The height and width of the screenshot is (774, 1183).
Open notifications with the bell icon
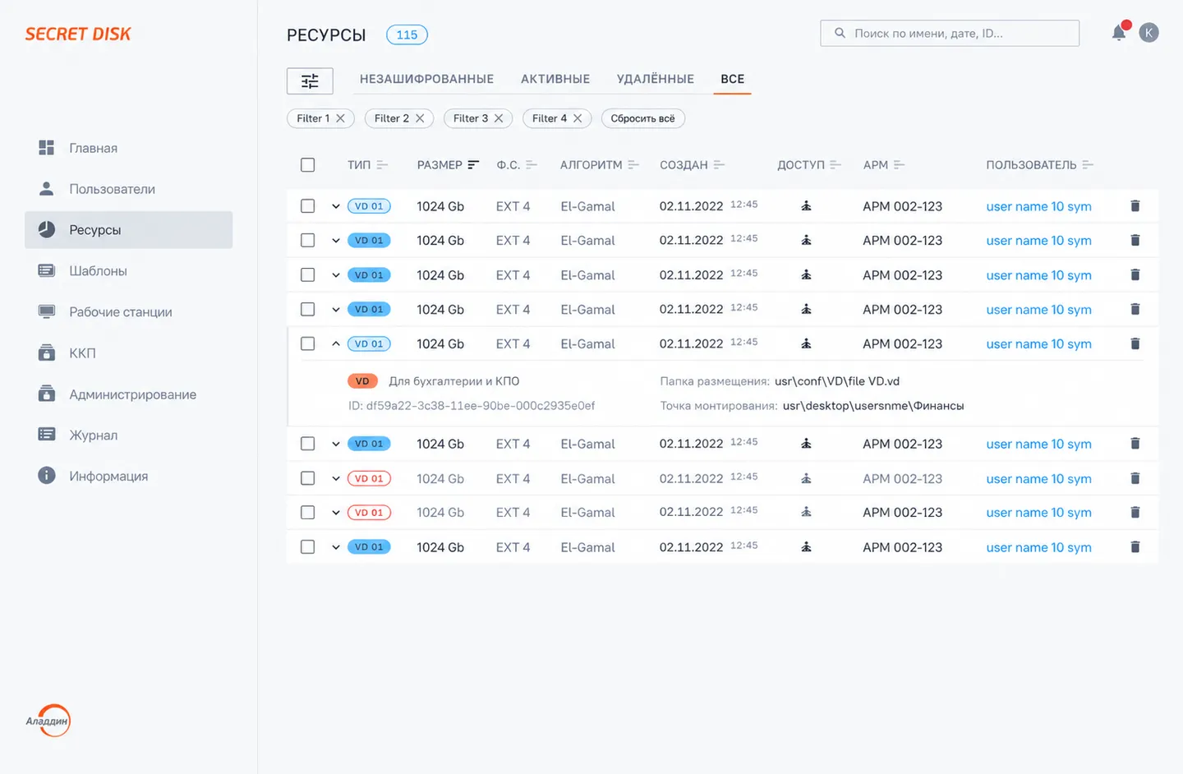coord(1119,33)
